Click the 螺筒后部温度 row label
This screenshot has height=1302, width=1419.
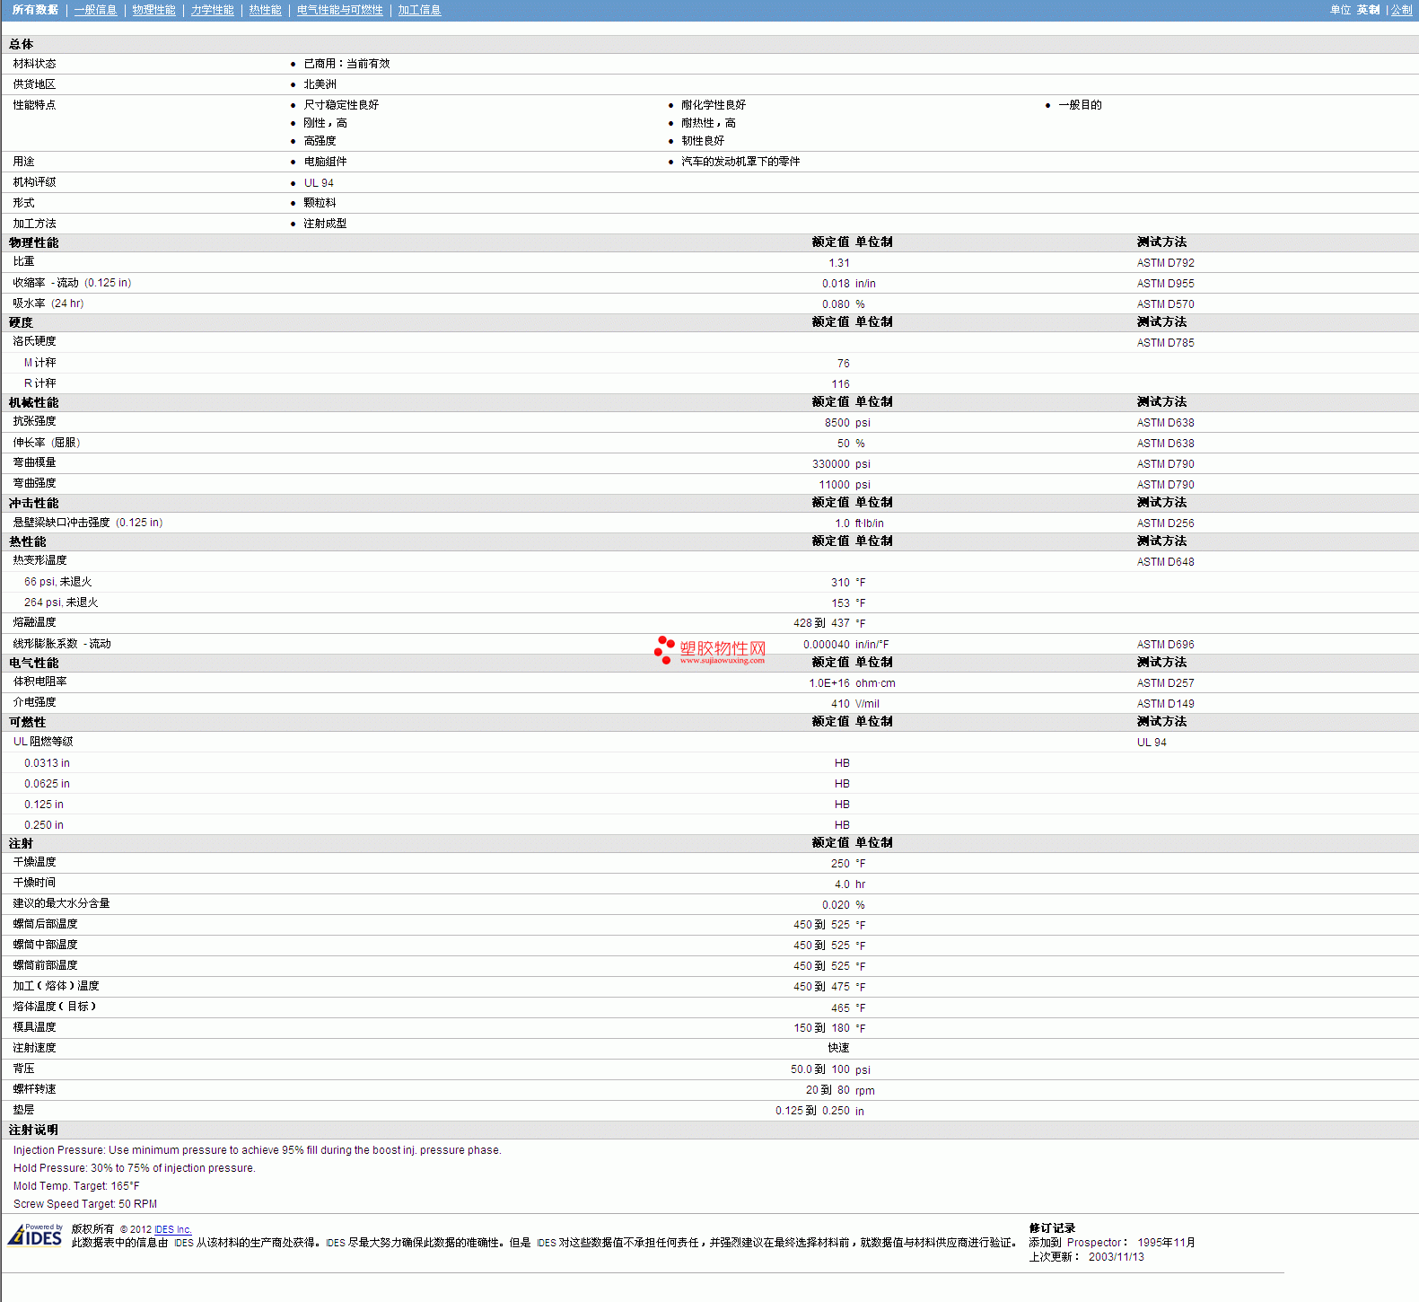(x=45, y=924)
